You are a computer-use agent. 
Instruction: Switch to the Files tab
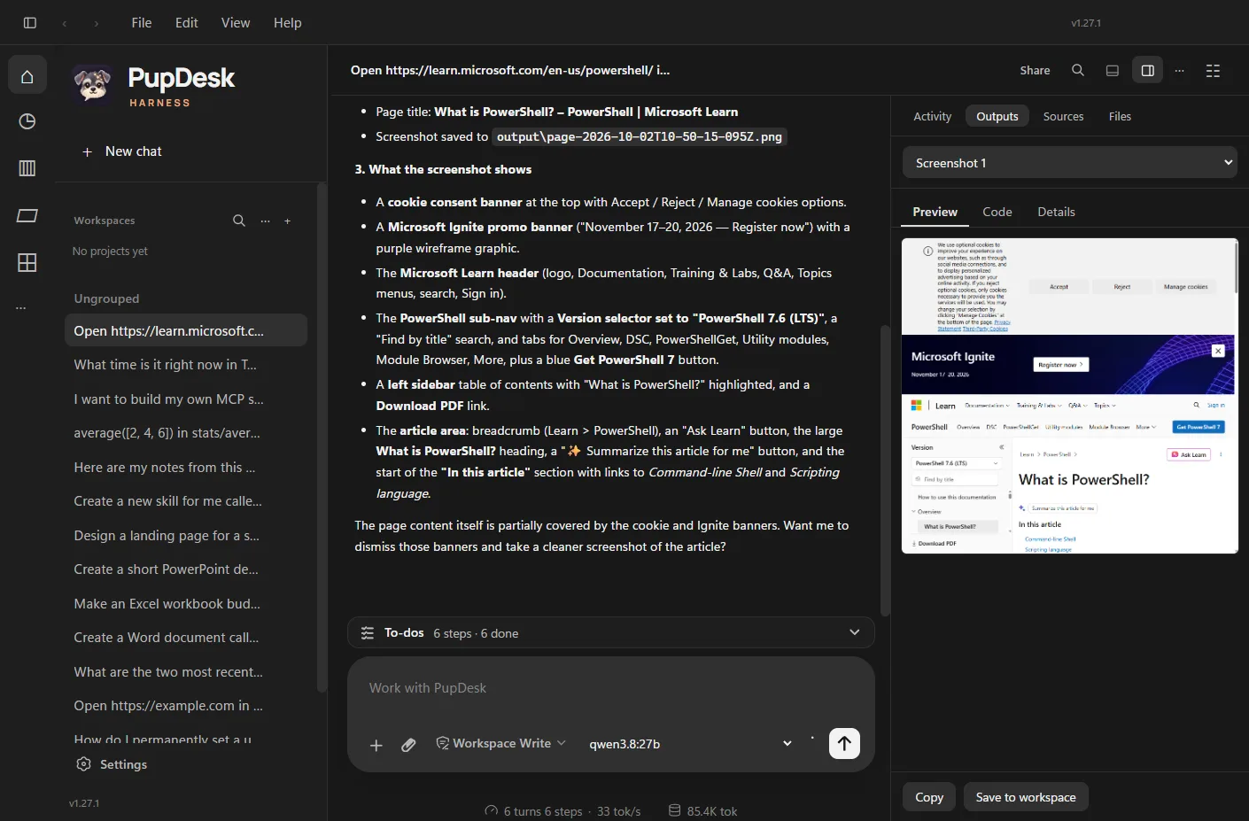(1121, 116)
